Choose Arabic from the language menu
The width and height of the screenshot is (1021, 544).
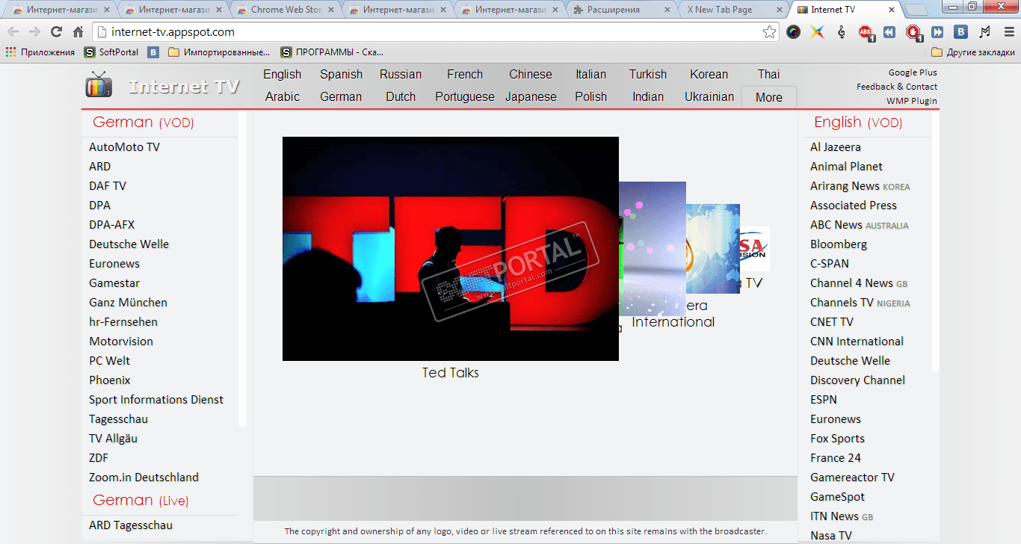[x=283, y=96]
